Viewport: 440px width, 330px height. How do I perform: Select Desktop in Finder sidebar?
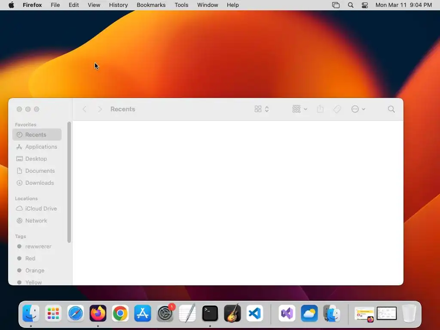tap(37, 159)
